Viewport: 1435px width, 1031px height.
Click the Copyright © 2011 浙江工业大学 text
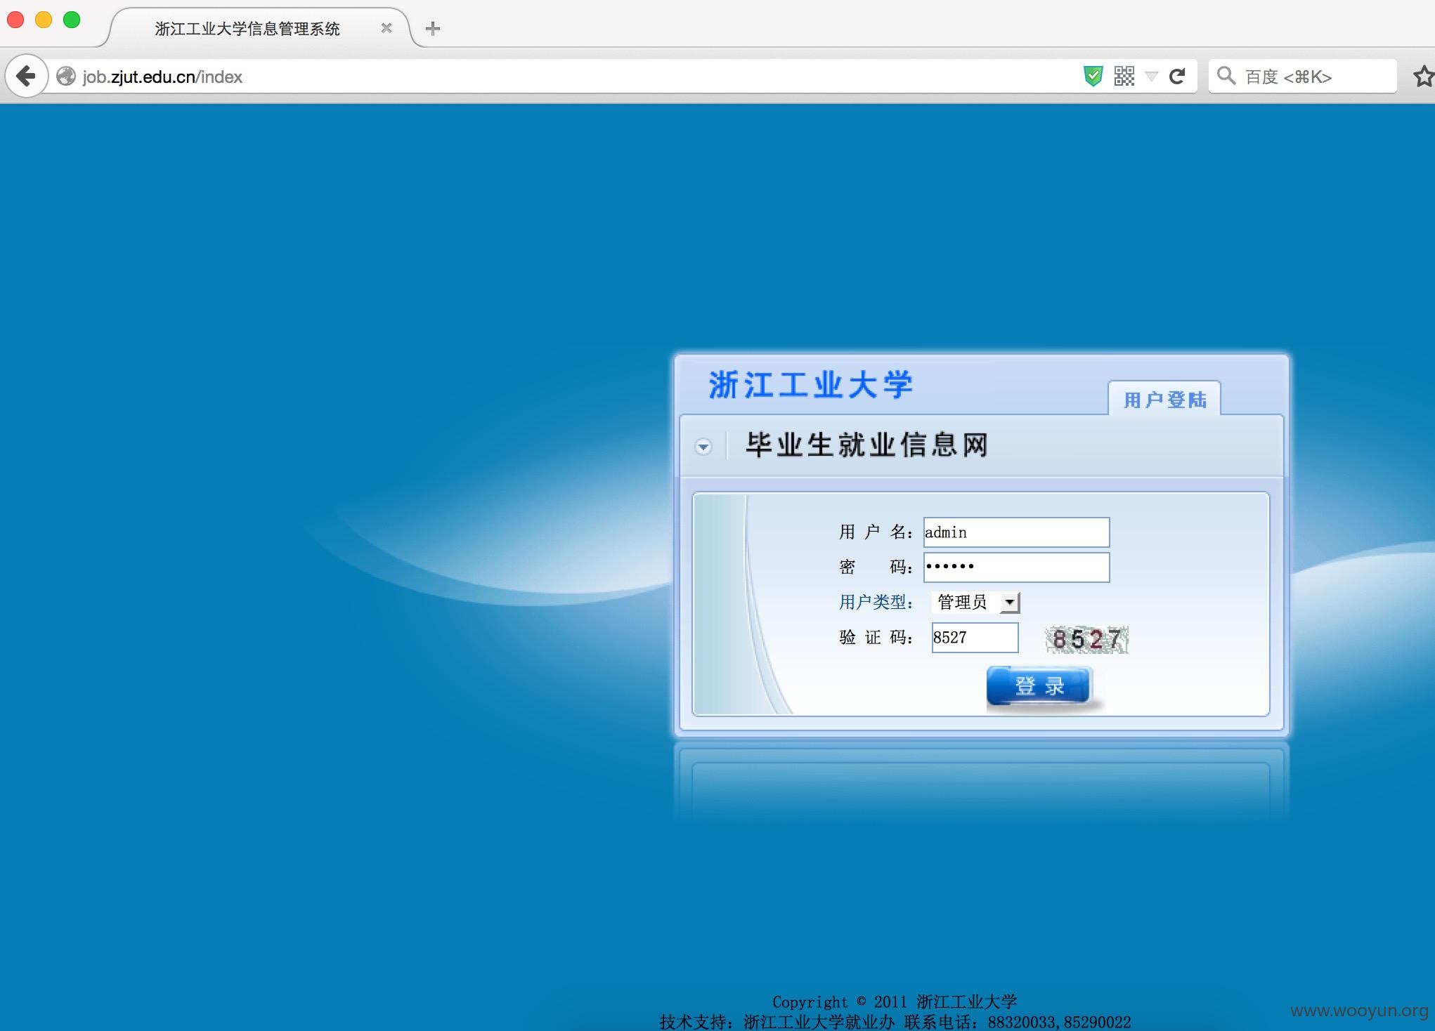point(895,1002)
